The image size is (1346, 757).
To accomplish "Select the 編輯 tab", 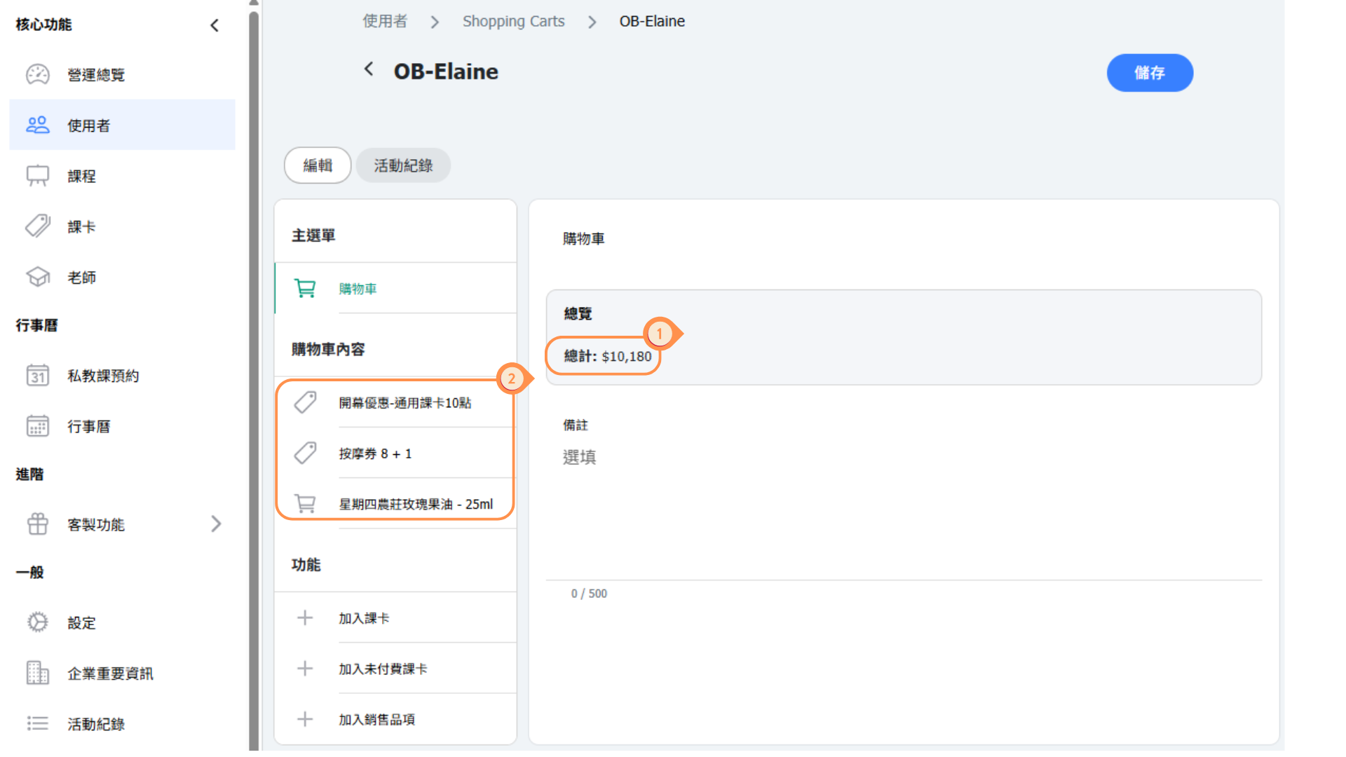I will tap(318, 165).
